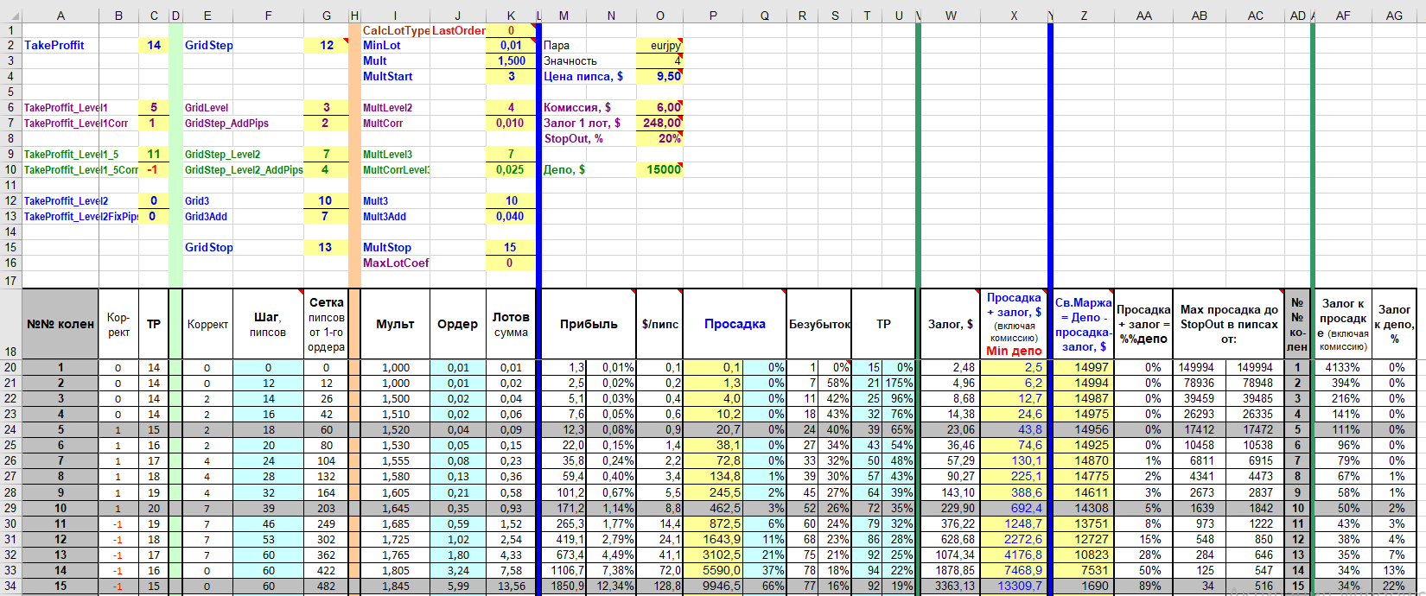Click the GridStep value cell showing 12
Image resolution: width=1426 pixels, height=596 pixels.
point(326,45)
